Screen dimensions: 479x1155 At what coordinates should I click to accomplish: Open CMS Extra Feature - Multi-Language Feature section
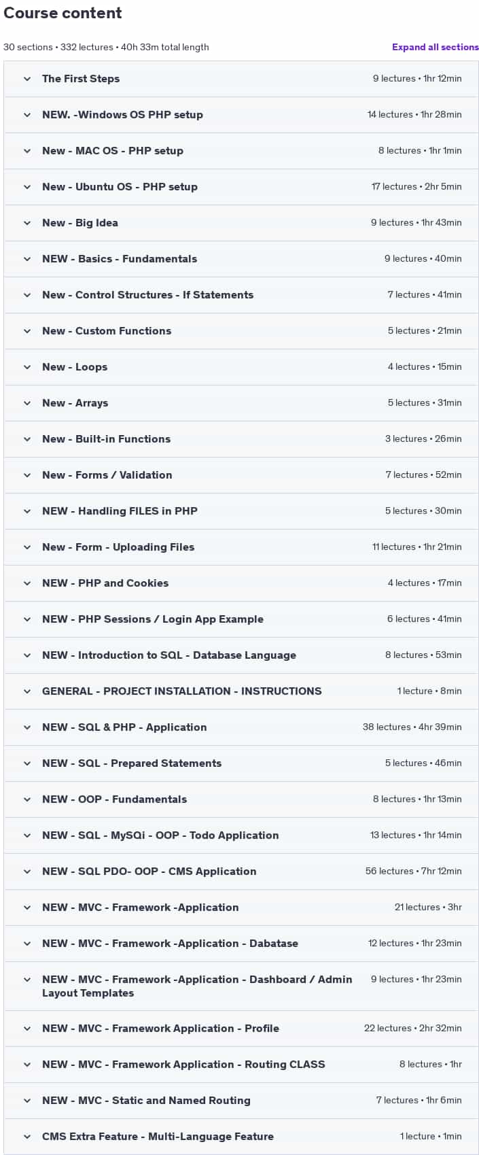241,1137
